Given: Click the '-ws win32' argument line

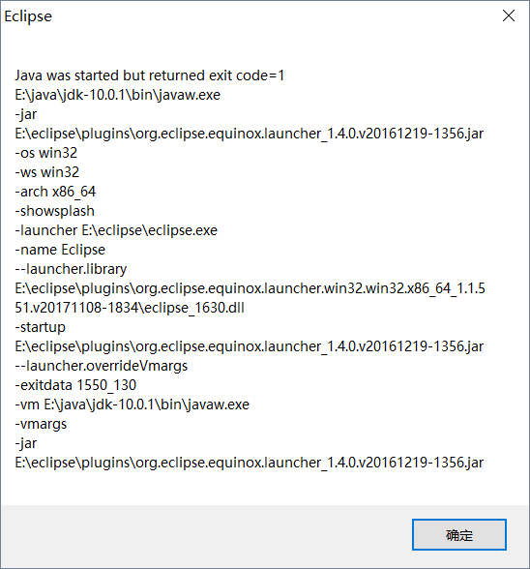Looking at the screenshot, I should tap(46, 172).
